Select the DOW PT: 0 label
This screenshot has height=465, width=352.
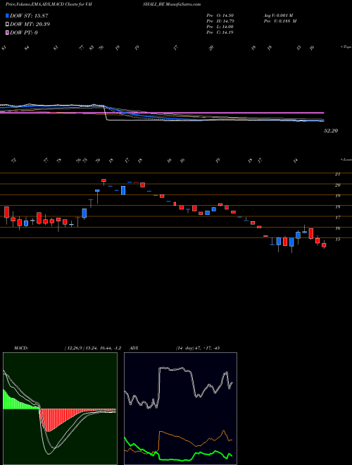click(24, 32)
